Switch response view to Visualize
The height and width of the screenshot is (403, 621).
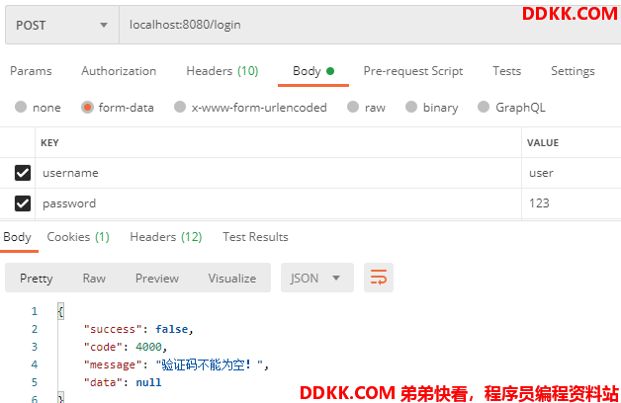tap(232, 278)
